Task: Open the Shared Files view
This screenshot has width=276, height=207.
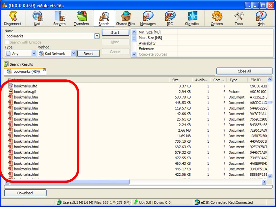Action: 126,18
